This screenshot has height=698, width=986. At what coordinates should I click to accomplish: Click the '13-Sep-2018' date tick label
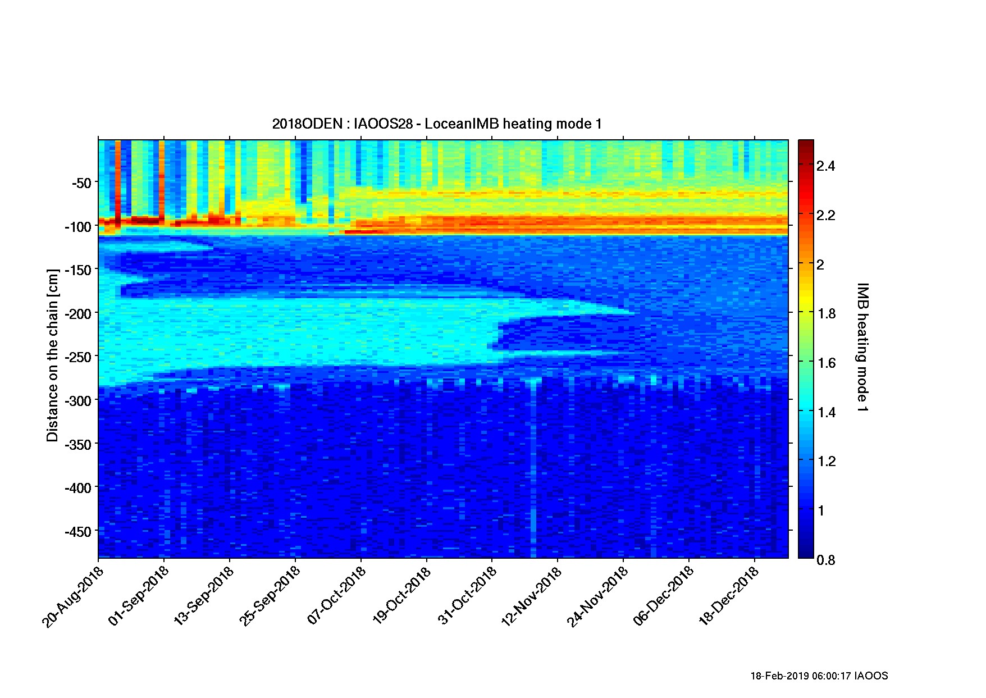coord(205,596)
